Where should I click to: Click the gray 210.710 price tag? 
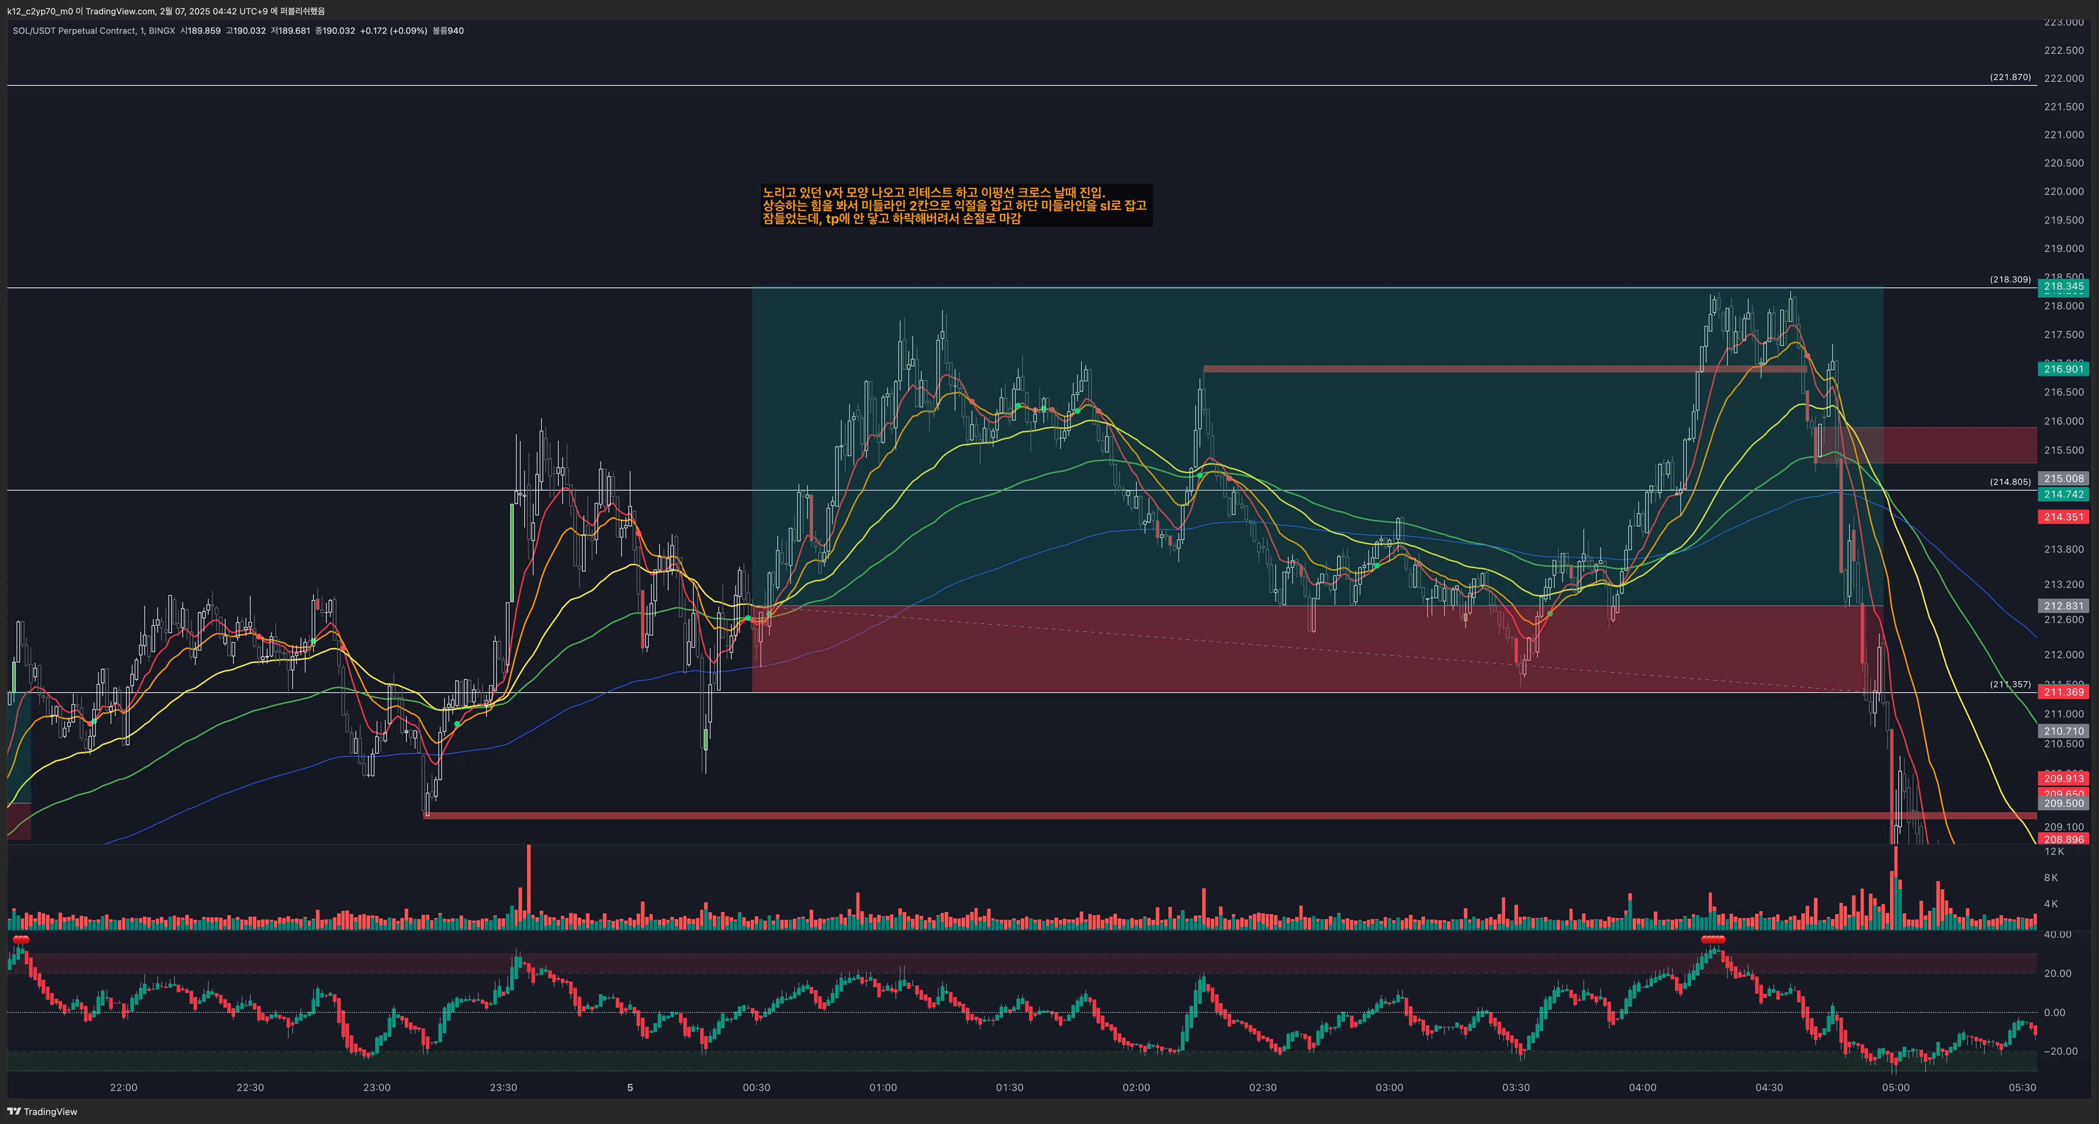coord(2063,731)
